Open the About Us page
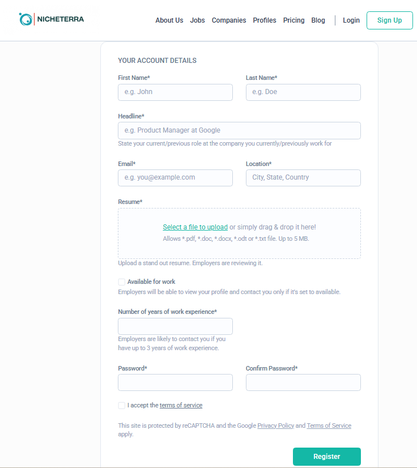 click(169, 20)
